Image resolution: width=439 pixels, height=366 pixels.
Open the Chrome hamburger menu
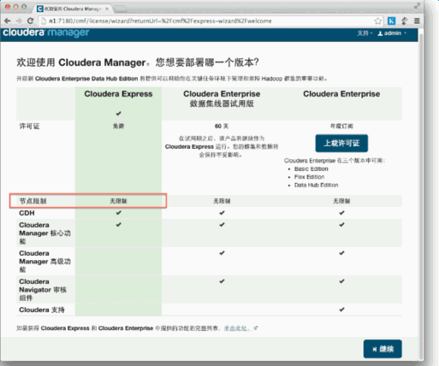click(x=417, y=21)
